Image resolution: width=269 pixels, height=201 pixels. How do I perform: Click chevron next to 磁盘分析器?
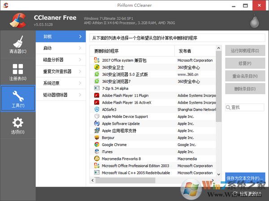pyautogui.click(x=80, y=60)
